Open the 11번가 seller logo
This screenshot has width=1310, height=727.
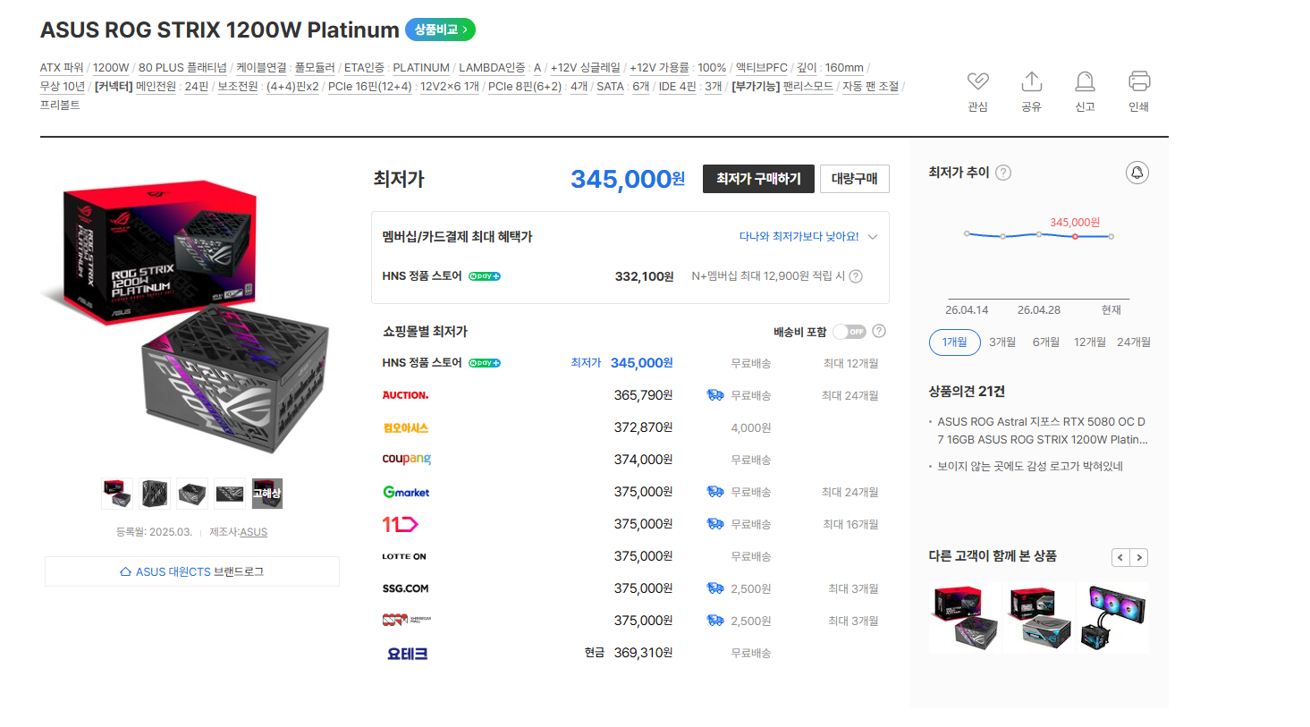point(401,524)
